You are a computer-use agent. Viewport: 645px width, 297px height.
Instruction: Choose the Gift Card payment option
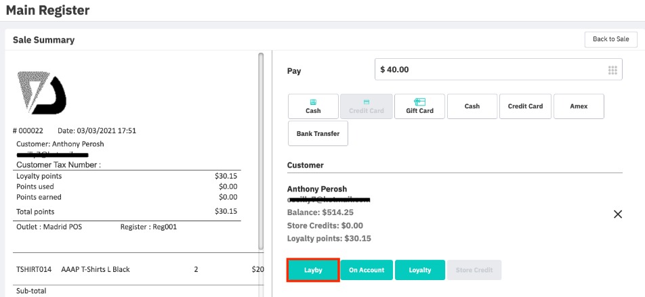pos(419,106)
